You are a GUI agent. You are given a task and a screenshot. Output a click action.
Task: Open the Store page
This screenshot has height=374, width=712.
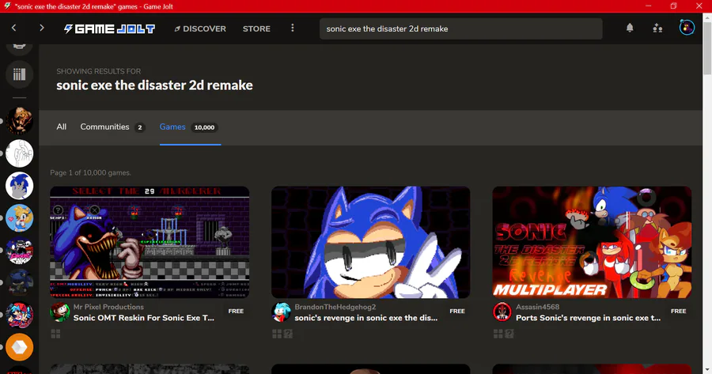coord(256,28)
